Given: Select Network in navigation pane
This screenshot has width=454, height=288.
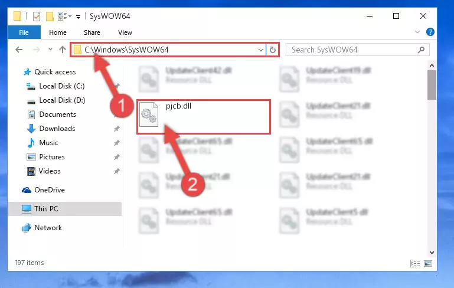Looking at the screenshot, I should (48, 228).
